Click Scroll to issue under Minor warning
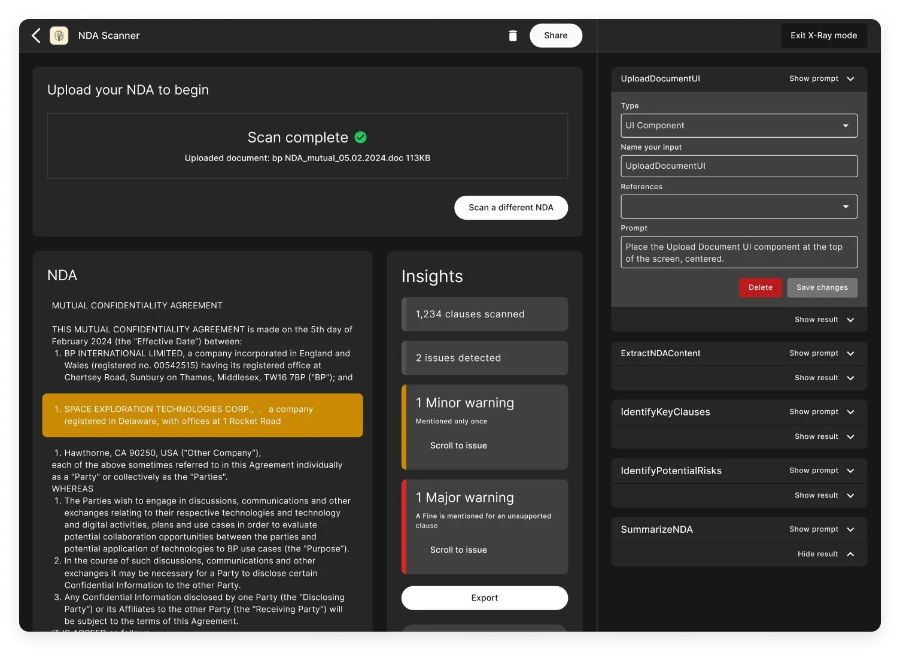 [x=458, y=445]
